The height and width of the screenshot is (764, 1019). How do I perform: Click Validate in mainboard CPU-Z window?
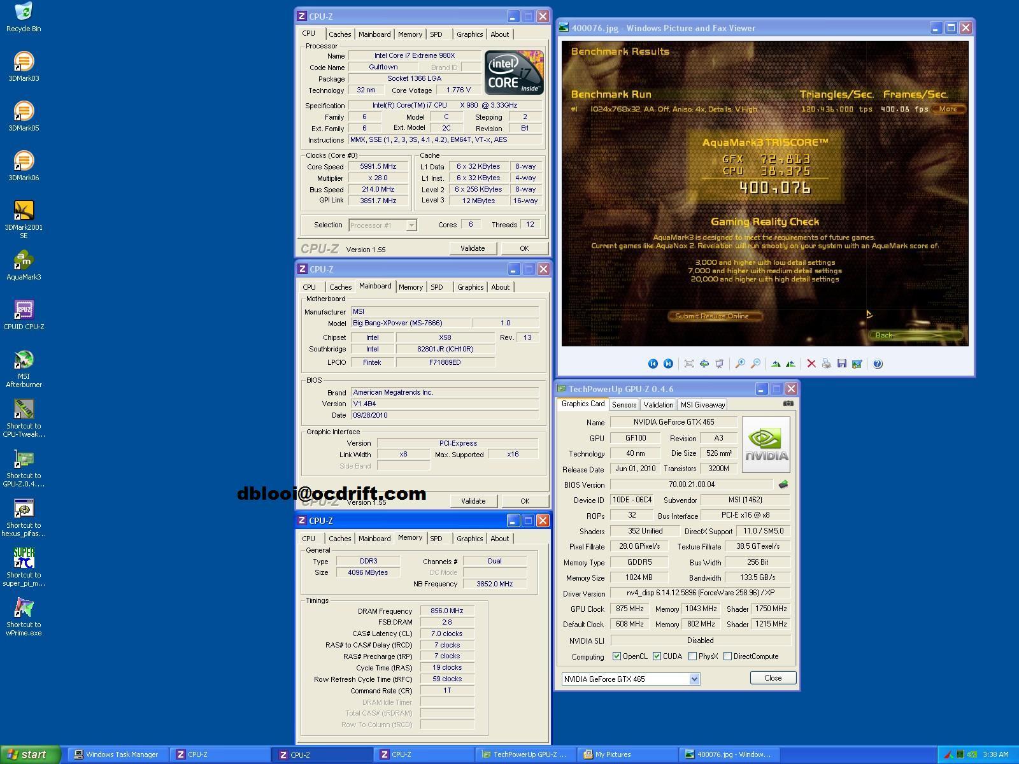473,501
